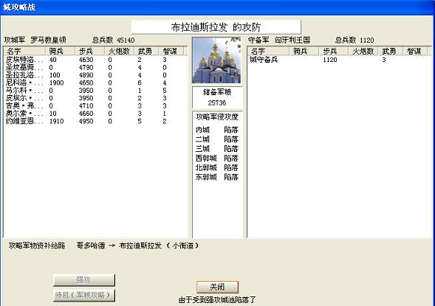The width and height of the screenshot is (435, 306).
Task: Sort attackers by 骑兵 column header
Action: pos(61,51)
